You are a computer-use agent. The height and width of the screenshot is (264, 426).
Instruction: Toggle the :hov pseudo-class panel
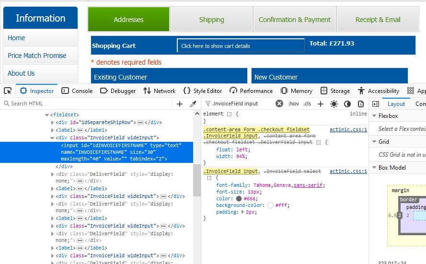point(294,103)
